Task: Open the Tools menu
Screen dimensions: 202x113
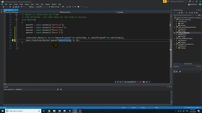Action: [x=37, y=4]
